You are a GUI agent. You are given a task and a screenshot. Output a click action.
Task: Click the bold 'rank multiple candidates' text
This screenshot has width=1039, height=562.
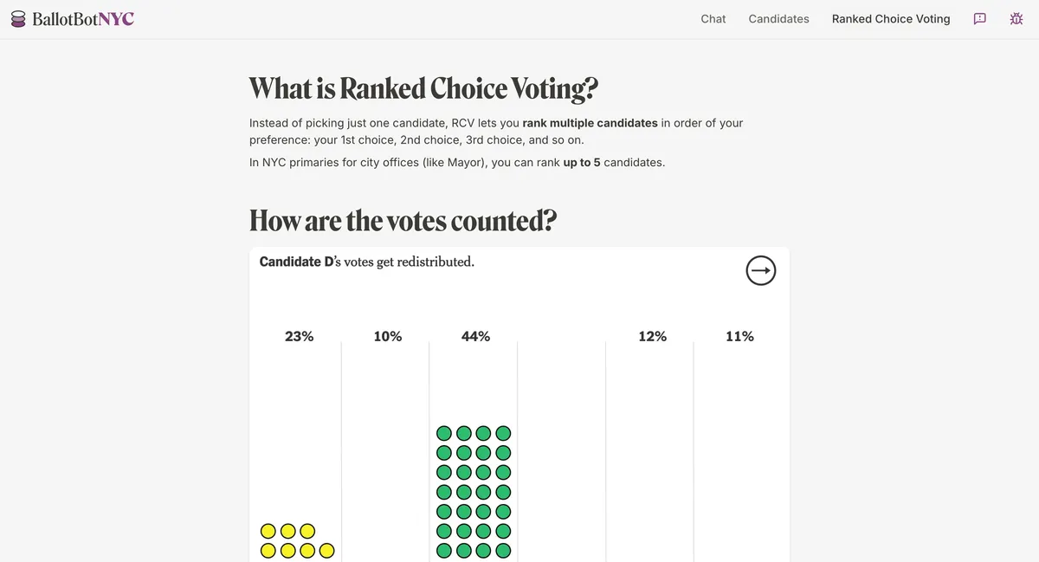click(590, 123)
